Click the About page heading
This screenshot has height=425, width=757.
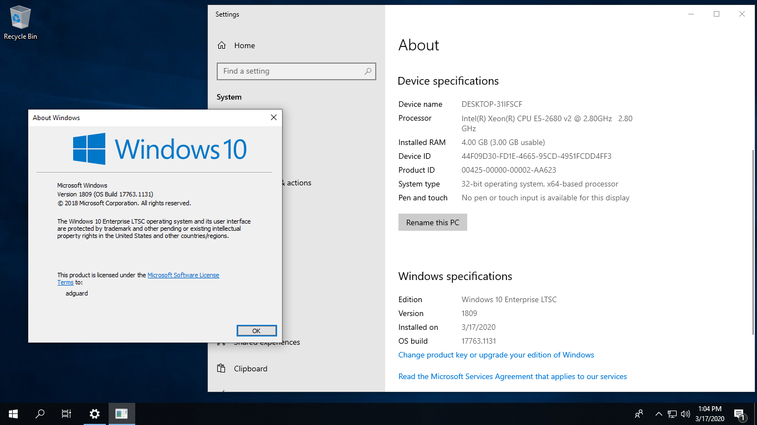[x=419, y=45]
